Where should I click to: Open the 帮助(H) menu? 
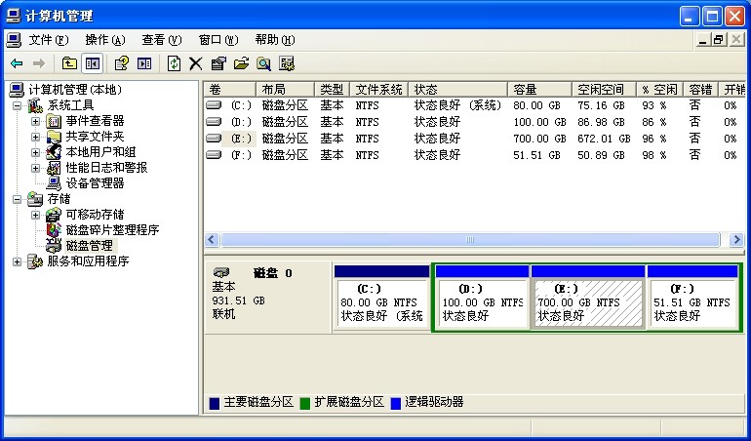274,40
